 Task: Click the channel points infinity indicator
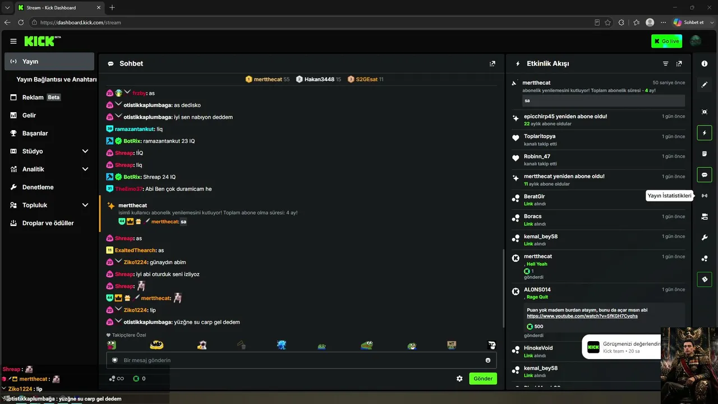[x=117, y=379]
